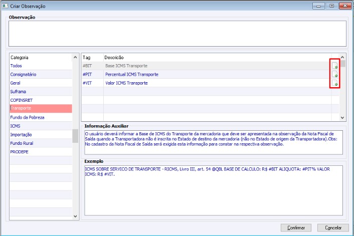The width and height of the screenshot is (354, 236).
Task: Click the category list scroll up arrow
Action: (75, 57)
